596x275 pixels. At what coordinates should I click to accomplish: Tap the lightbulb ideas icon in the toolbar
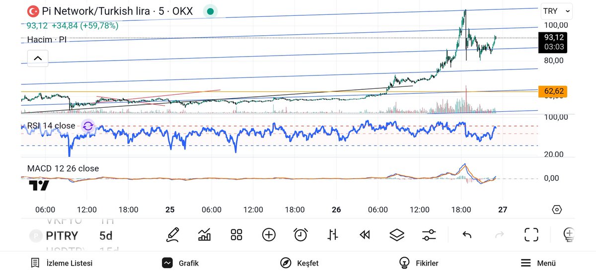click(568, 234)
